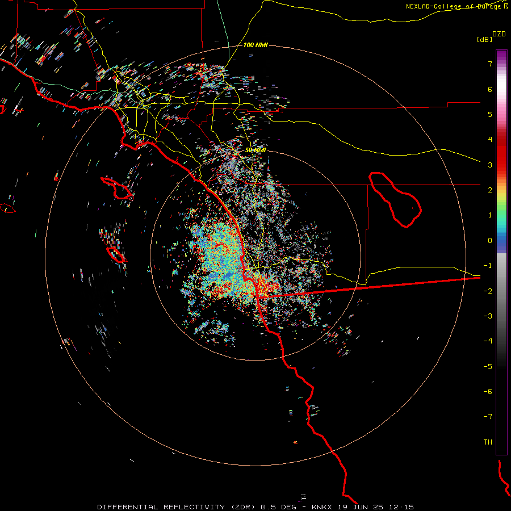Click the -2 scale label
511x511 pixels.
pos(488,291)
